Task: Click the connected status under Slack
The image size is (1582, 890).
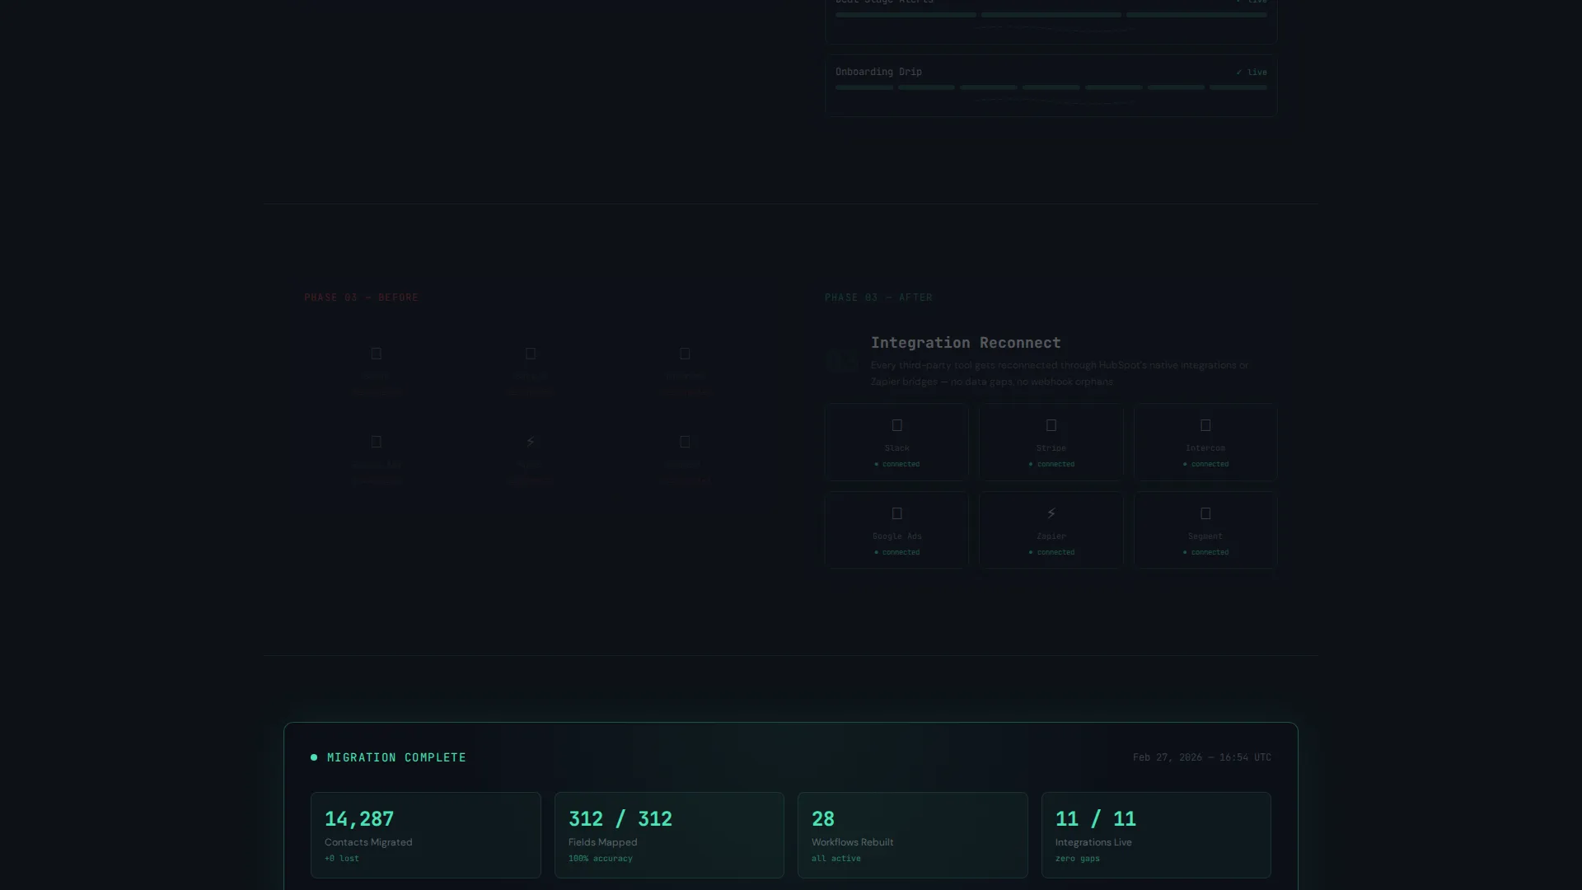Action: pyautogui.click(x=897, y=464)
